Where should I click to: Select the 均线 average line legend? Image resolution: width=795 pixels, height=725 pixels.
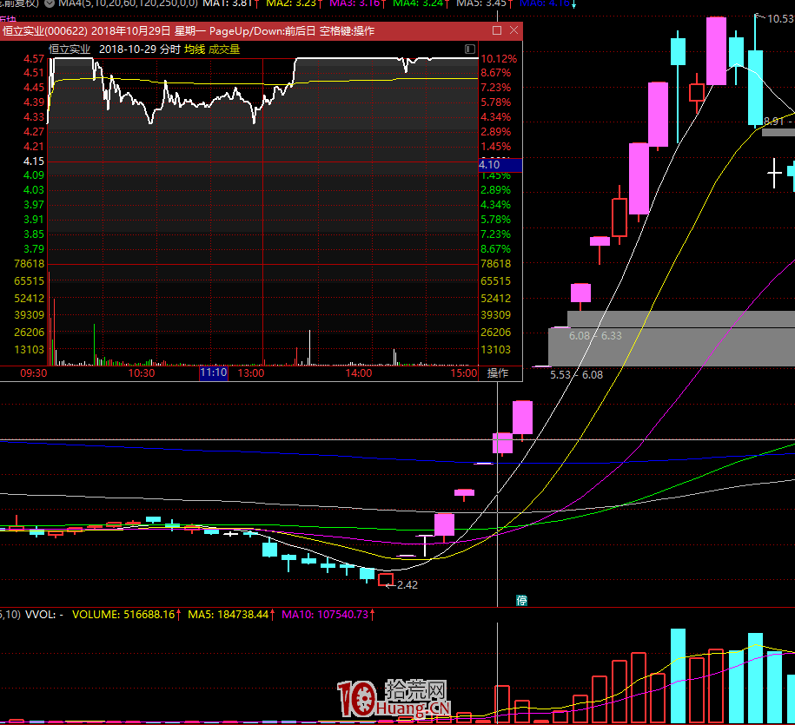[194, 49]
